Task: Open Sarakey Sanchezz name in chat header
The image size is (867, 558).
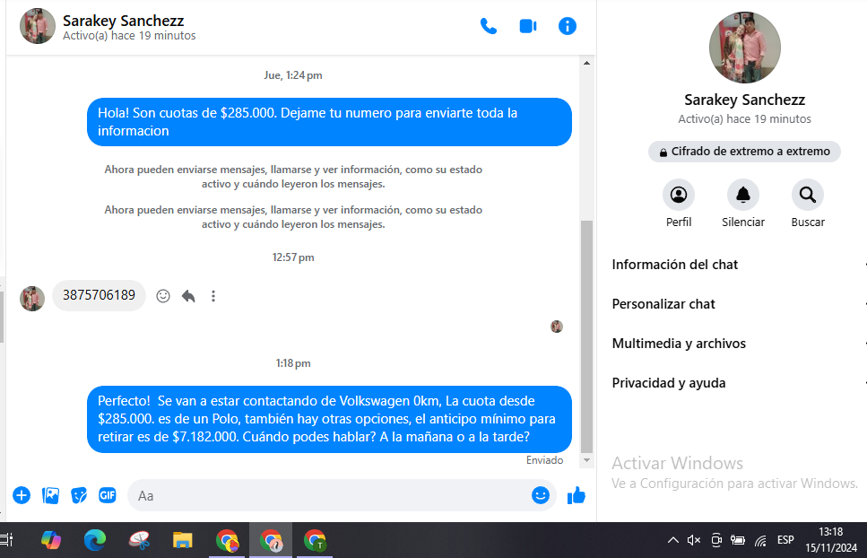Action: point(123,21)
